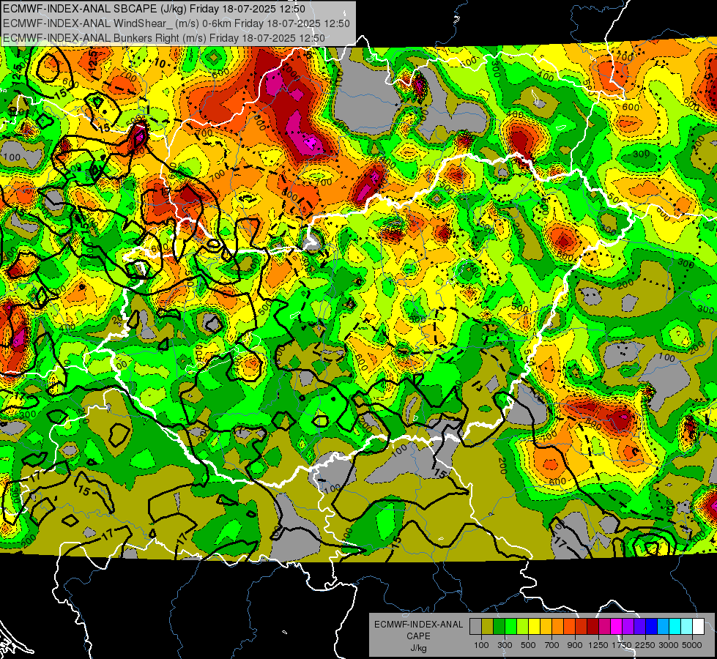The height and width of the screenshot is (659, 717).
Task: Click the legend J/kg unit label
Action: tap(418, 648)
